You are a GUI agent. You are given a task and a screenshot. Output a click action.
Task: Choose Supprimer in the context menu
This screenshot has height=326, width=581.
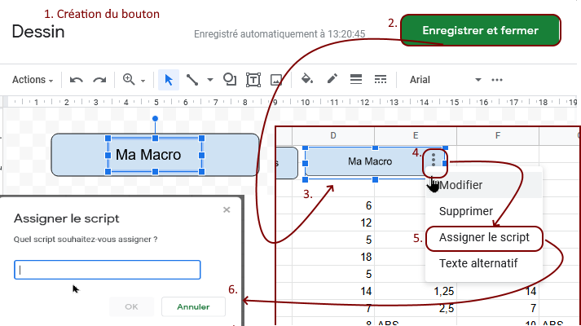click(483, 211)
